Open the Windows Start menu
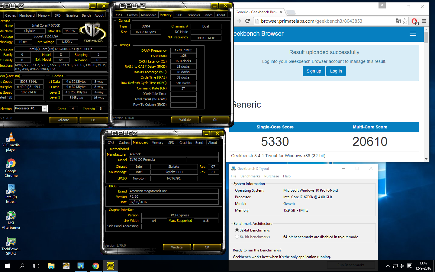Viewport: 435px width, 272px height. click(7, 266)
